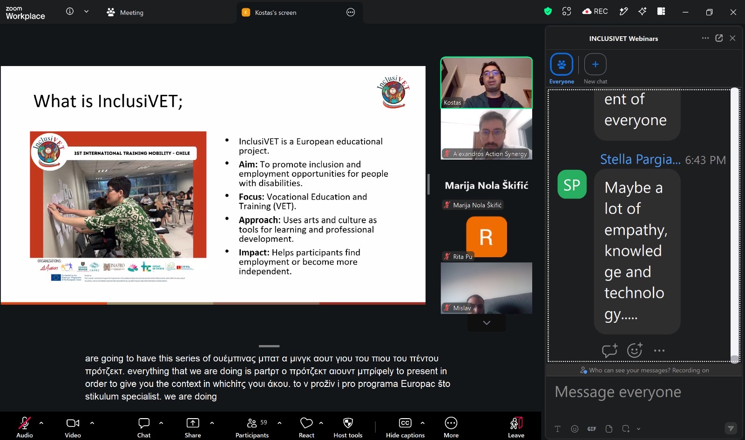Open chat panel more options ellipsis

click(705, 38)
